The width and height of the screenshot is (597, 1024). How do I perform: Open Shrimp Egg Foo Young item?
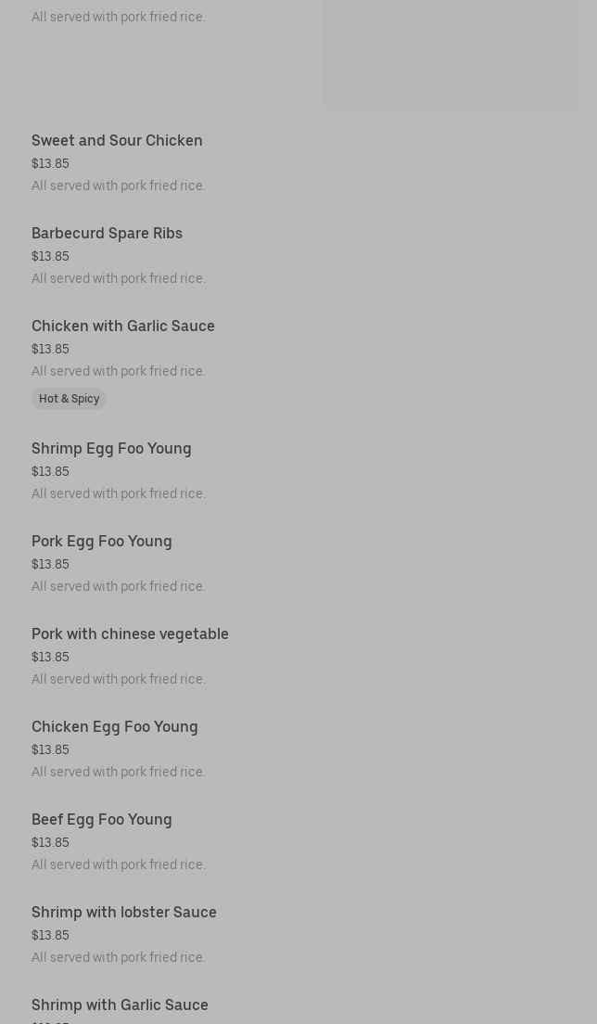pos(111,449)
